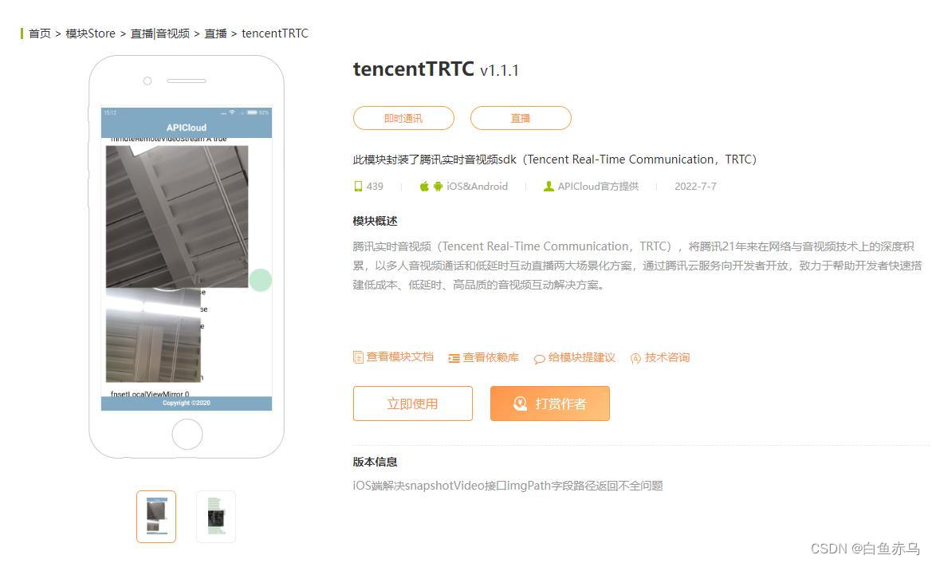Click the download count phone icon
The height and width of the screenshot is (563, 932).
tap(358, 187)
